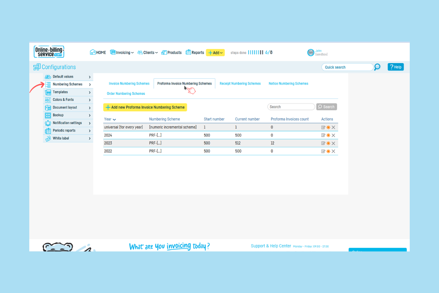Sort the table by the Year column
Viewport: 439px width, 293px height.
tap(109, 119)
